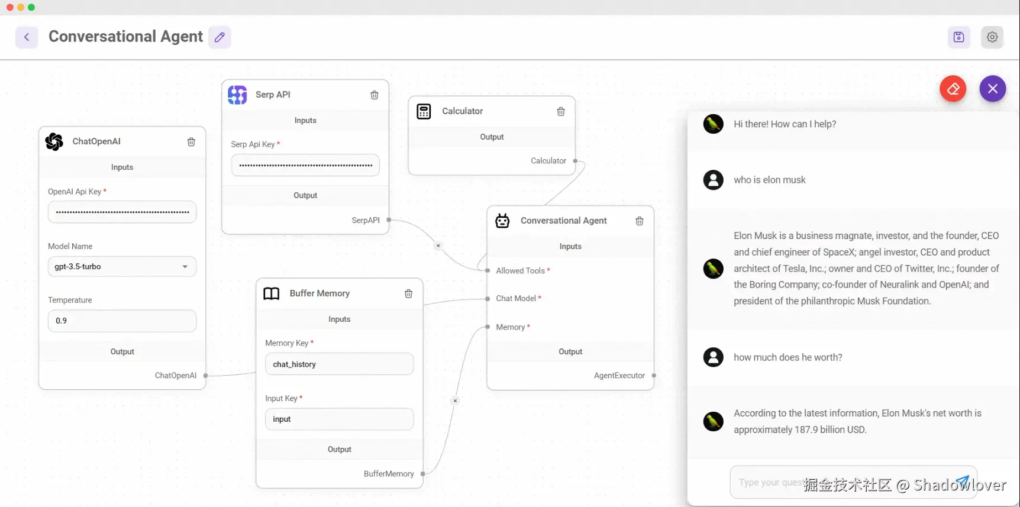Delete the Calculator node
The width and height of the screenshot is (1020, 507).
561,111
